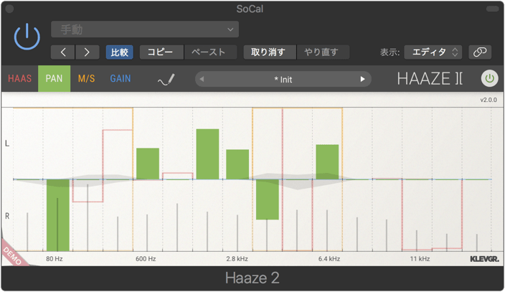Click the window close dot in title bar

pyautogui.click(x=9, y=9)
